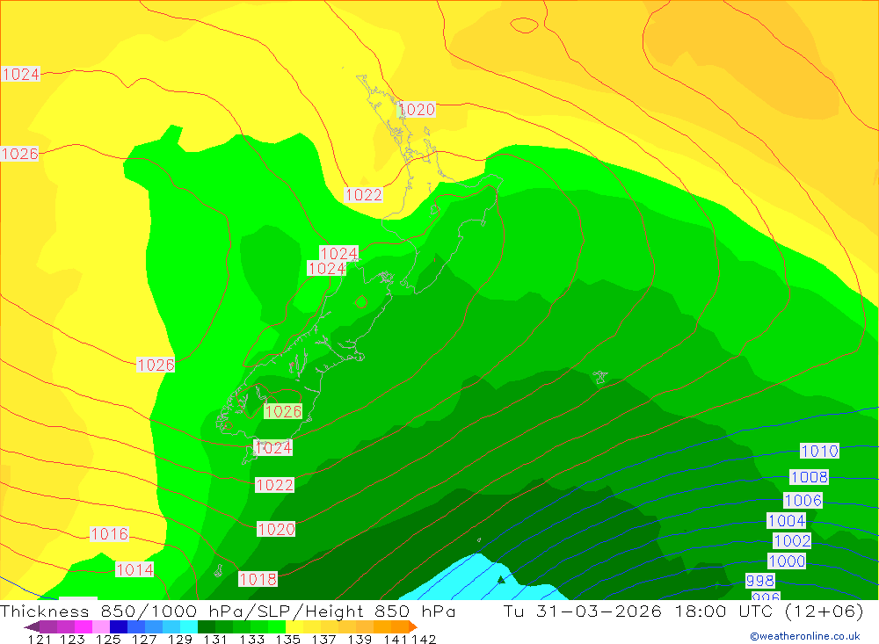Click the 1026 label over southern South Island
879x644 pixels.
click(283, 411)
